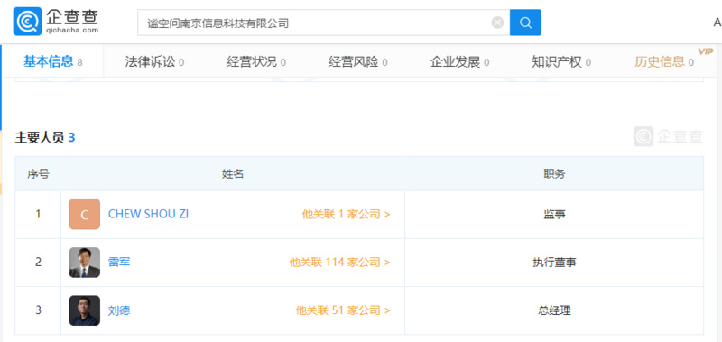
Task: Switch to 基本信息 tab
Action: 53,61
